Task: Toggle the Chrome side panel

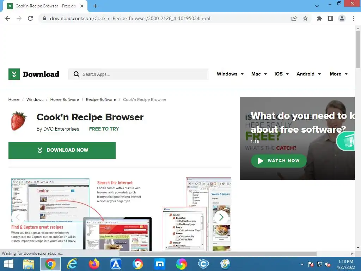Action: (331, 18)
